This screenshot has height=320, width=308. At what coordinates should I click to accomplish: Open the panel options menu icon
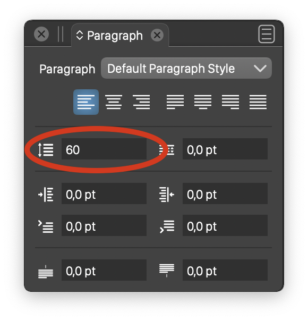click(x=267, y=34)
